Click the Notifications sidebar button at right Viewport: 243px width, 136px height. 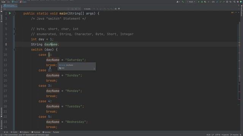241,11
